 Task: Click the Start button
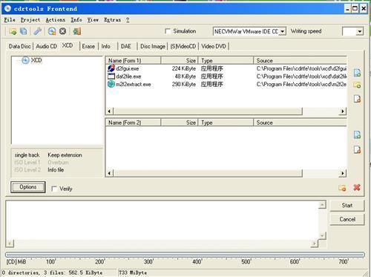(x=347, y=205)
